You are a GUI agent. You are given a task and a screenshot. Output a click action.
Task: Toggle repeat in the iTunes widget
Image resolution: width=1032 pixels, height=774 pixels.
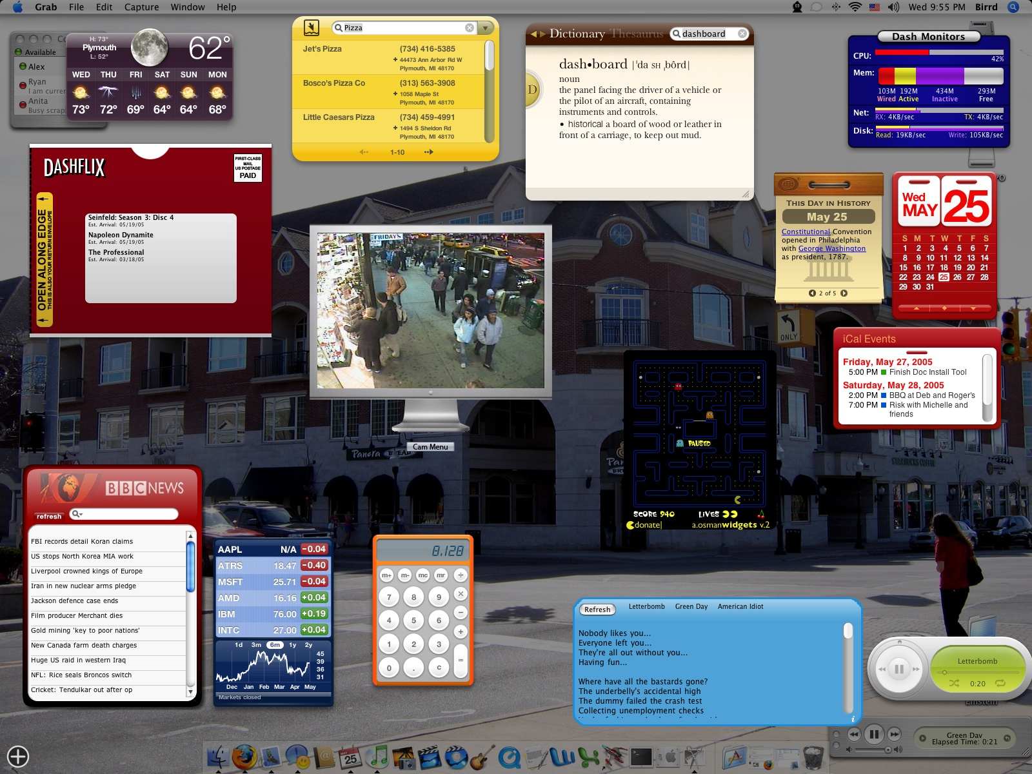pos(1000,683)
